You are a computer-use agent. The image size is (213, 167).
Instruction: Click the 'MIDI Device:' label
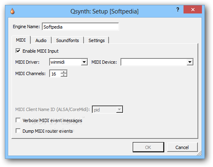click(104, 62)
